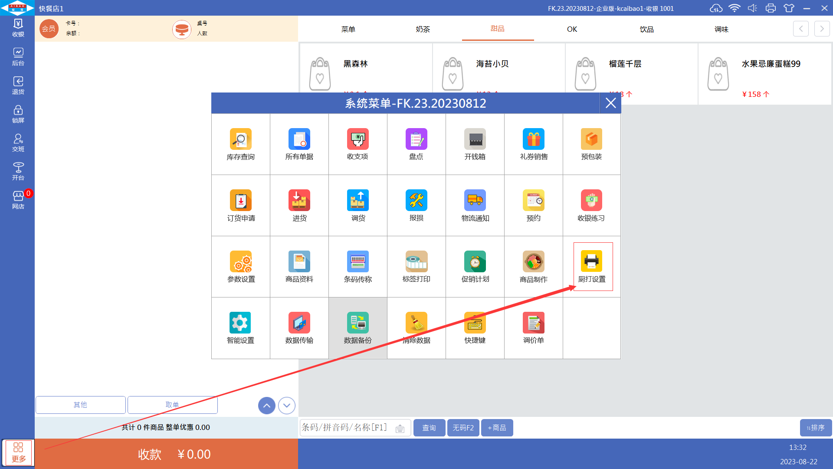The width and height of the screenshot is (833, 469).
Task: Click 后台 backend in sidebar
Action: [18, 57]
